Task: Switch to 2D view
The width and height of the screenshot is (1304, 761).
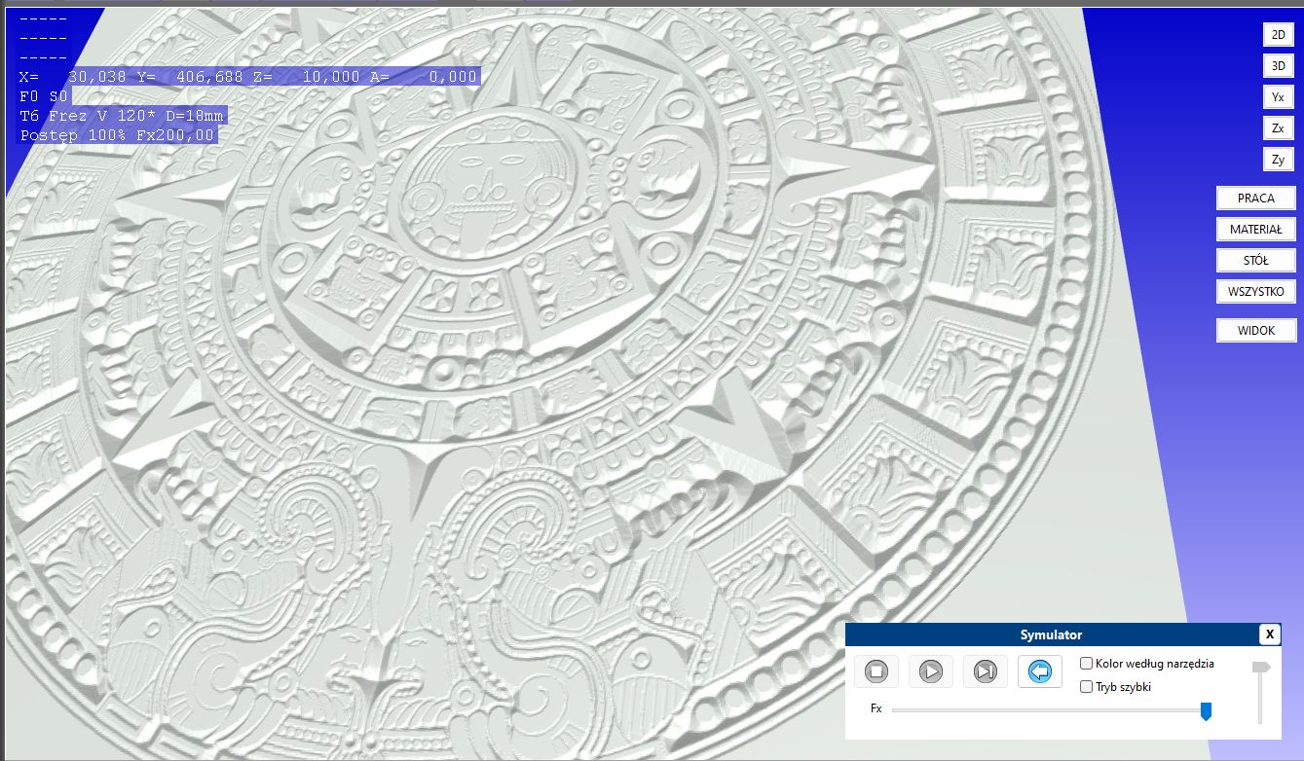Action: click(1278, 35)
